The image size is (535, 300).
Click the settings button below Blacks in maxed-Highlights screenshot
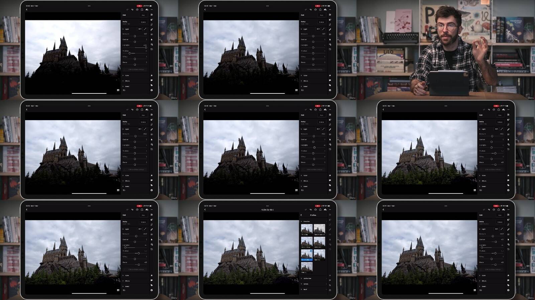pos(135,69)
